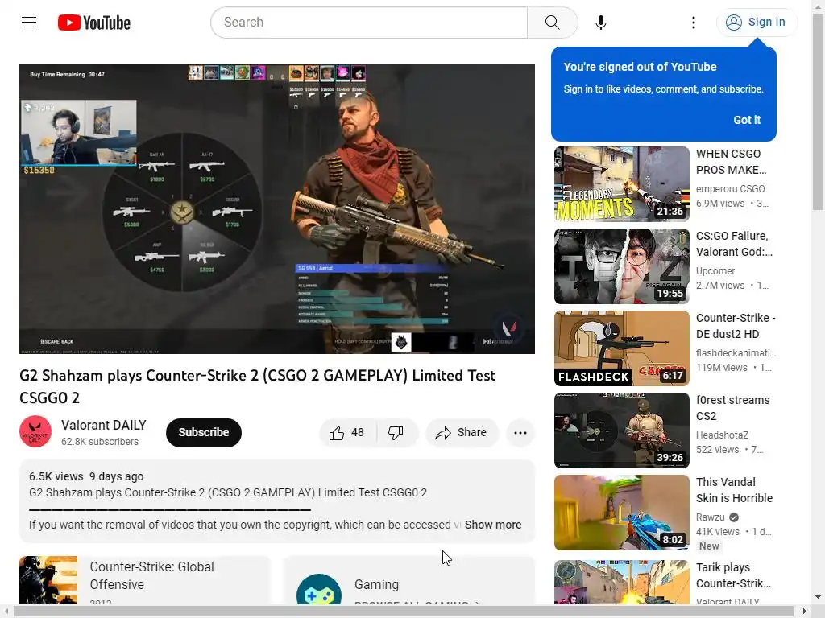Open Gaming category card
The image size is (825, 618).
pyautogui.click(x=409, y=580)
